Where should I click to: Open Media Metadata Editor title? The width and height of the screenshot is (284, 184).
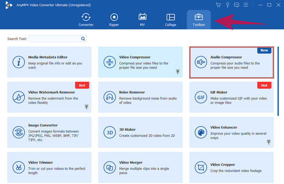(48, 57)
